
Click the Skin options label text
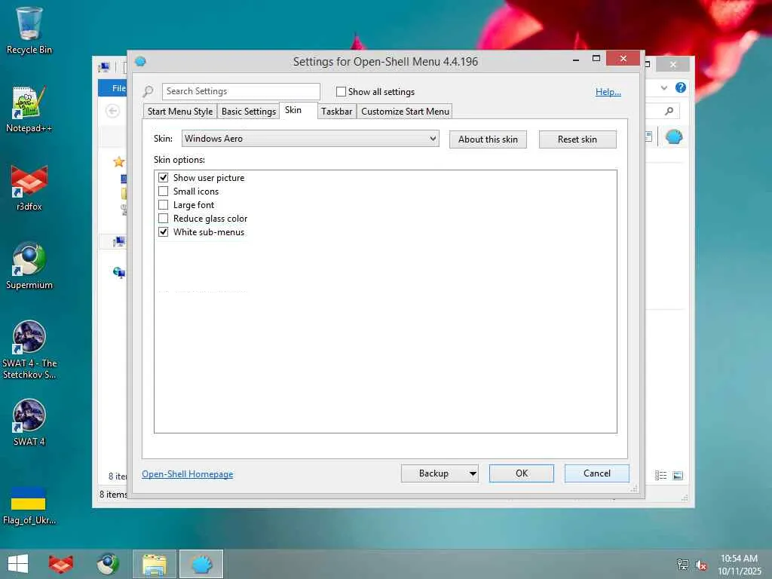pyautogui.click(x=179, y=160)
